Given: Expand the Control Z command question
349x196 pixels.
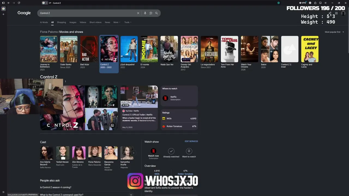Looking at the screenshot, I should tap(86, 195).
